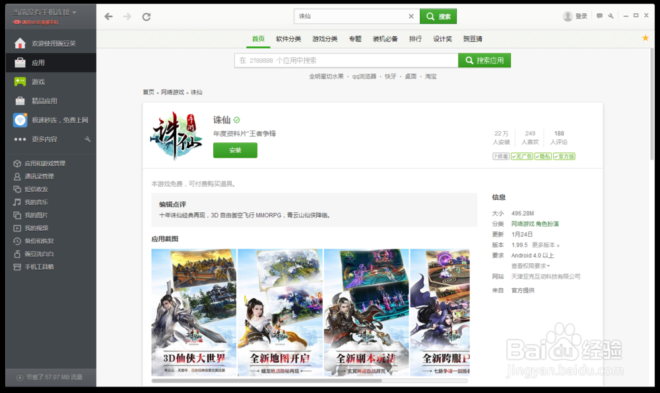Click the 官方版 badge
The height and width of the screenshot is (393, 660).
(564, 156)
